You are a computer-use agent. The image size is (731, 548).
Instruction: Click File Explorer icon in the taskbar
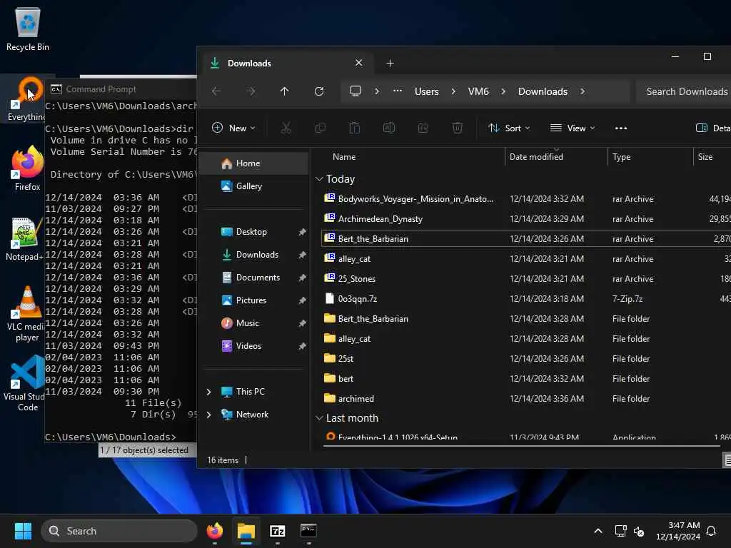click(x=246, y=531)
